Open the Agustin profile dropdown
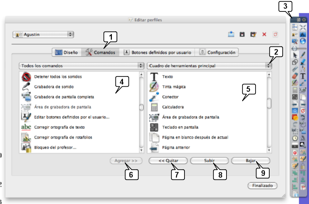The image size is (309, 204). [43, 34]
